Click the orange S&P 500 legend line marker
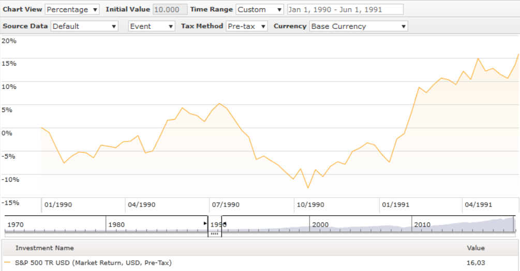Screen dimensions: 520x271 point(7,263)
